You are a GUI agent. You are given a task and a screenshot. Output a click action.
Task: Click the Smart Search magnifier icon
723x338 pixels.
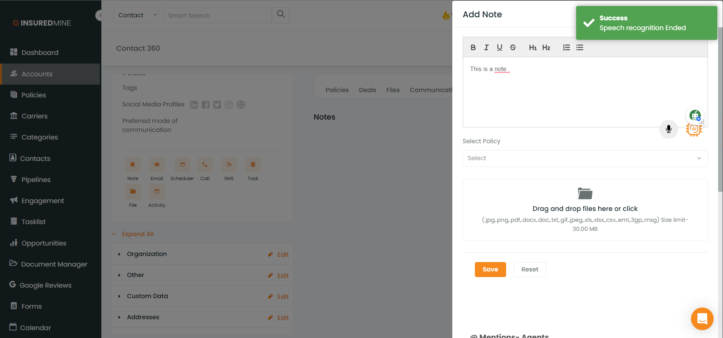(x=281, y=15)
